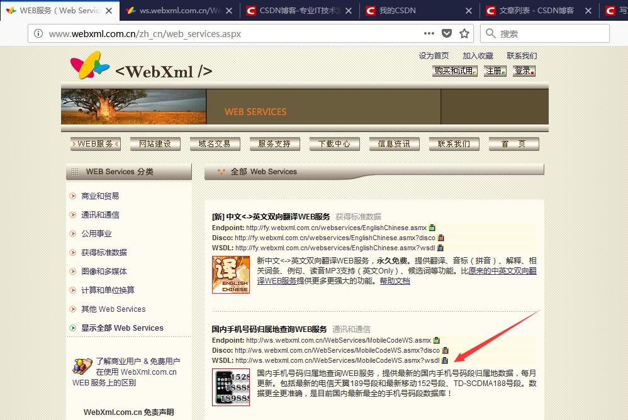This screenshot has height=420, width=628.
Task: Select the 通讯和通信 sidebar category
Action: tap(100, 215)
